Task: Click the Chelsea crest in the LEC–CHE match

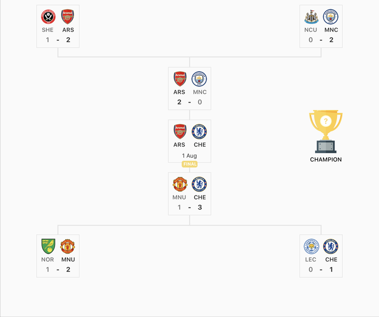Action: [331, 246]
